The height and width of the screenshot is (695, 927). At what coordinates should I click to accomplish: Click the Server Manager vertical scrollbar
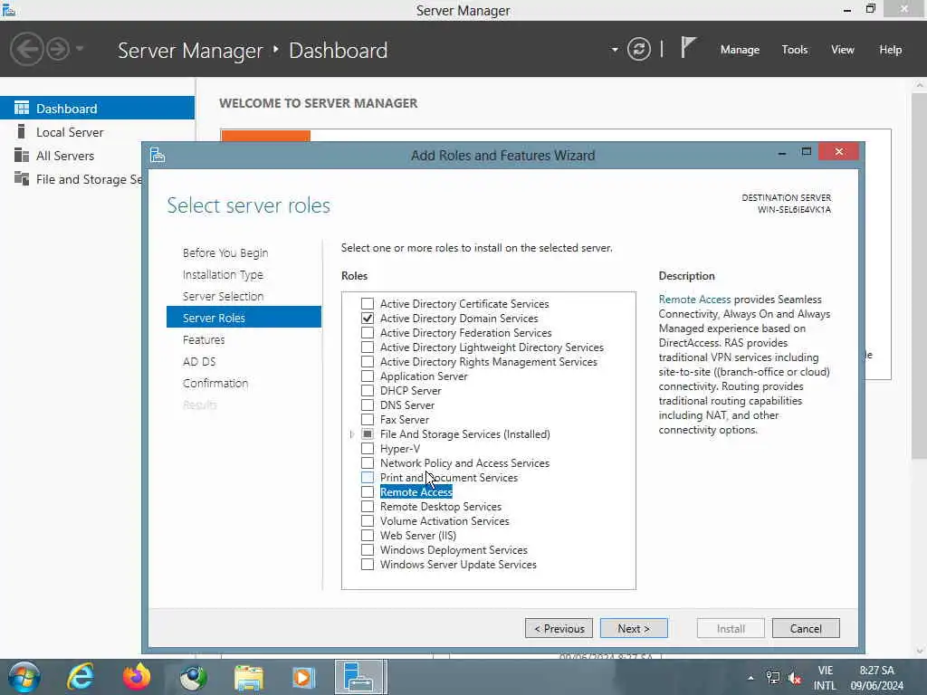coord(920,277)
